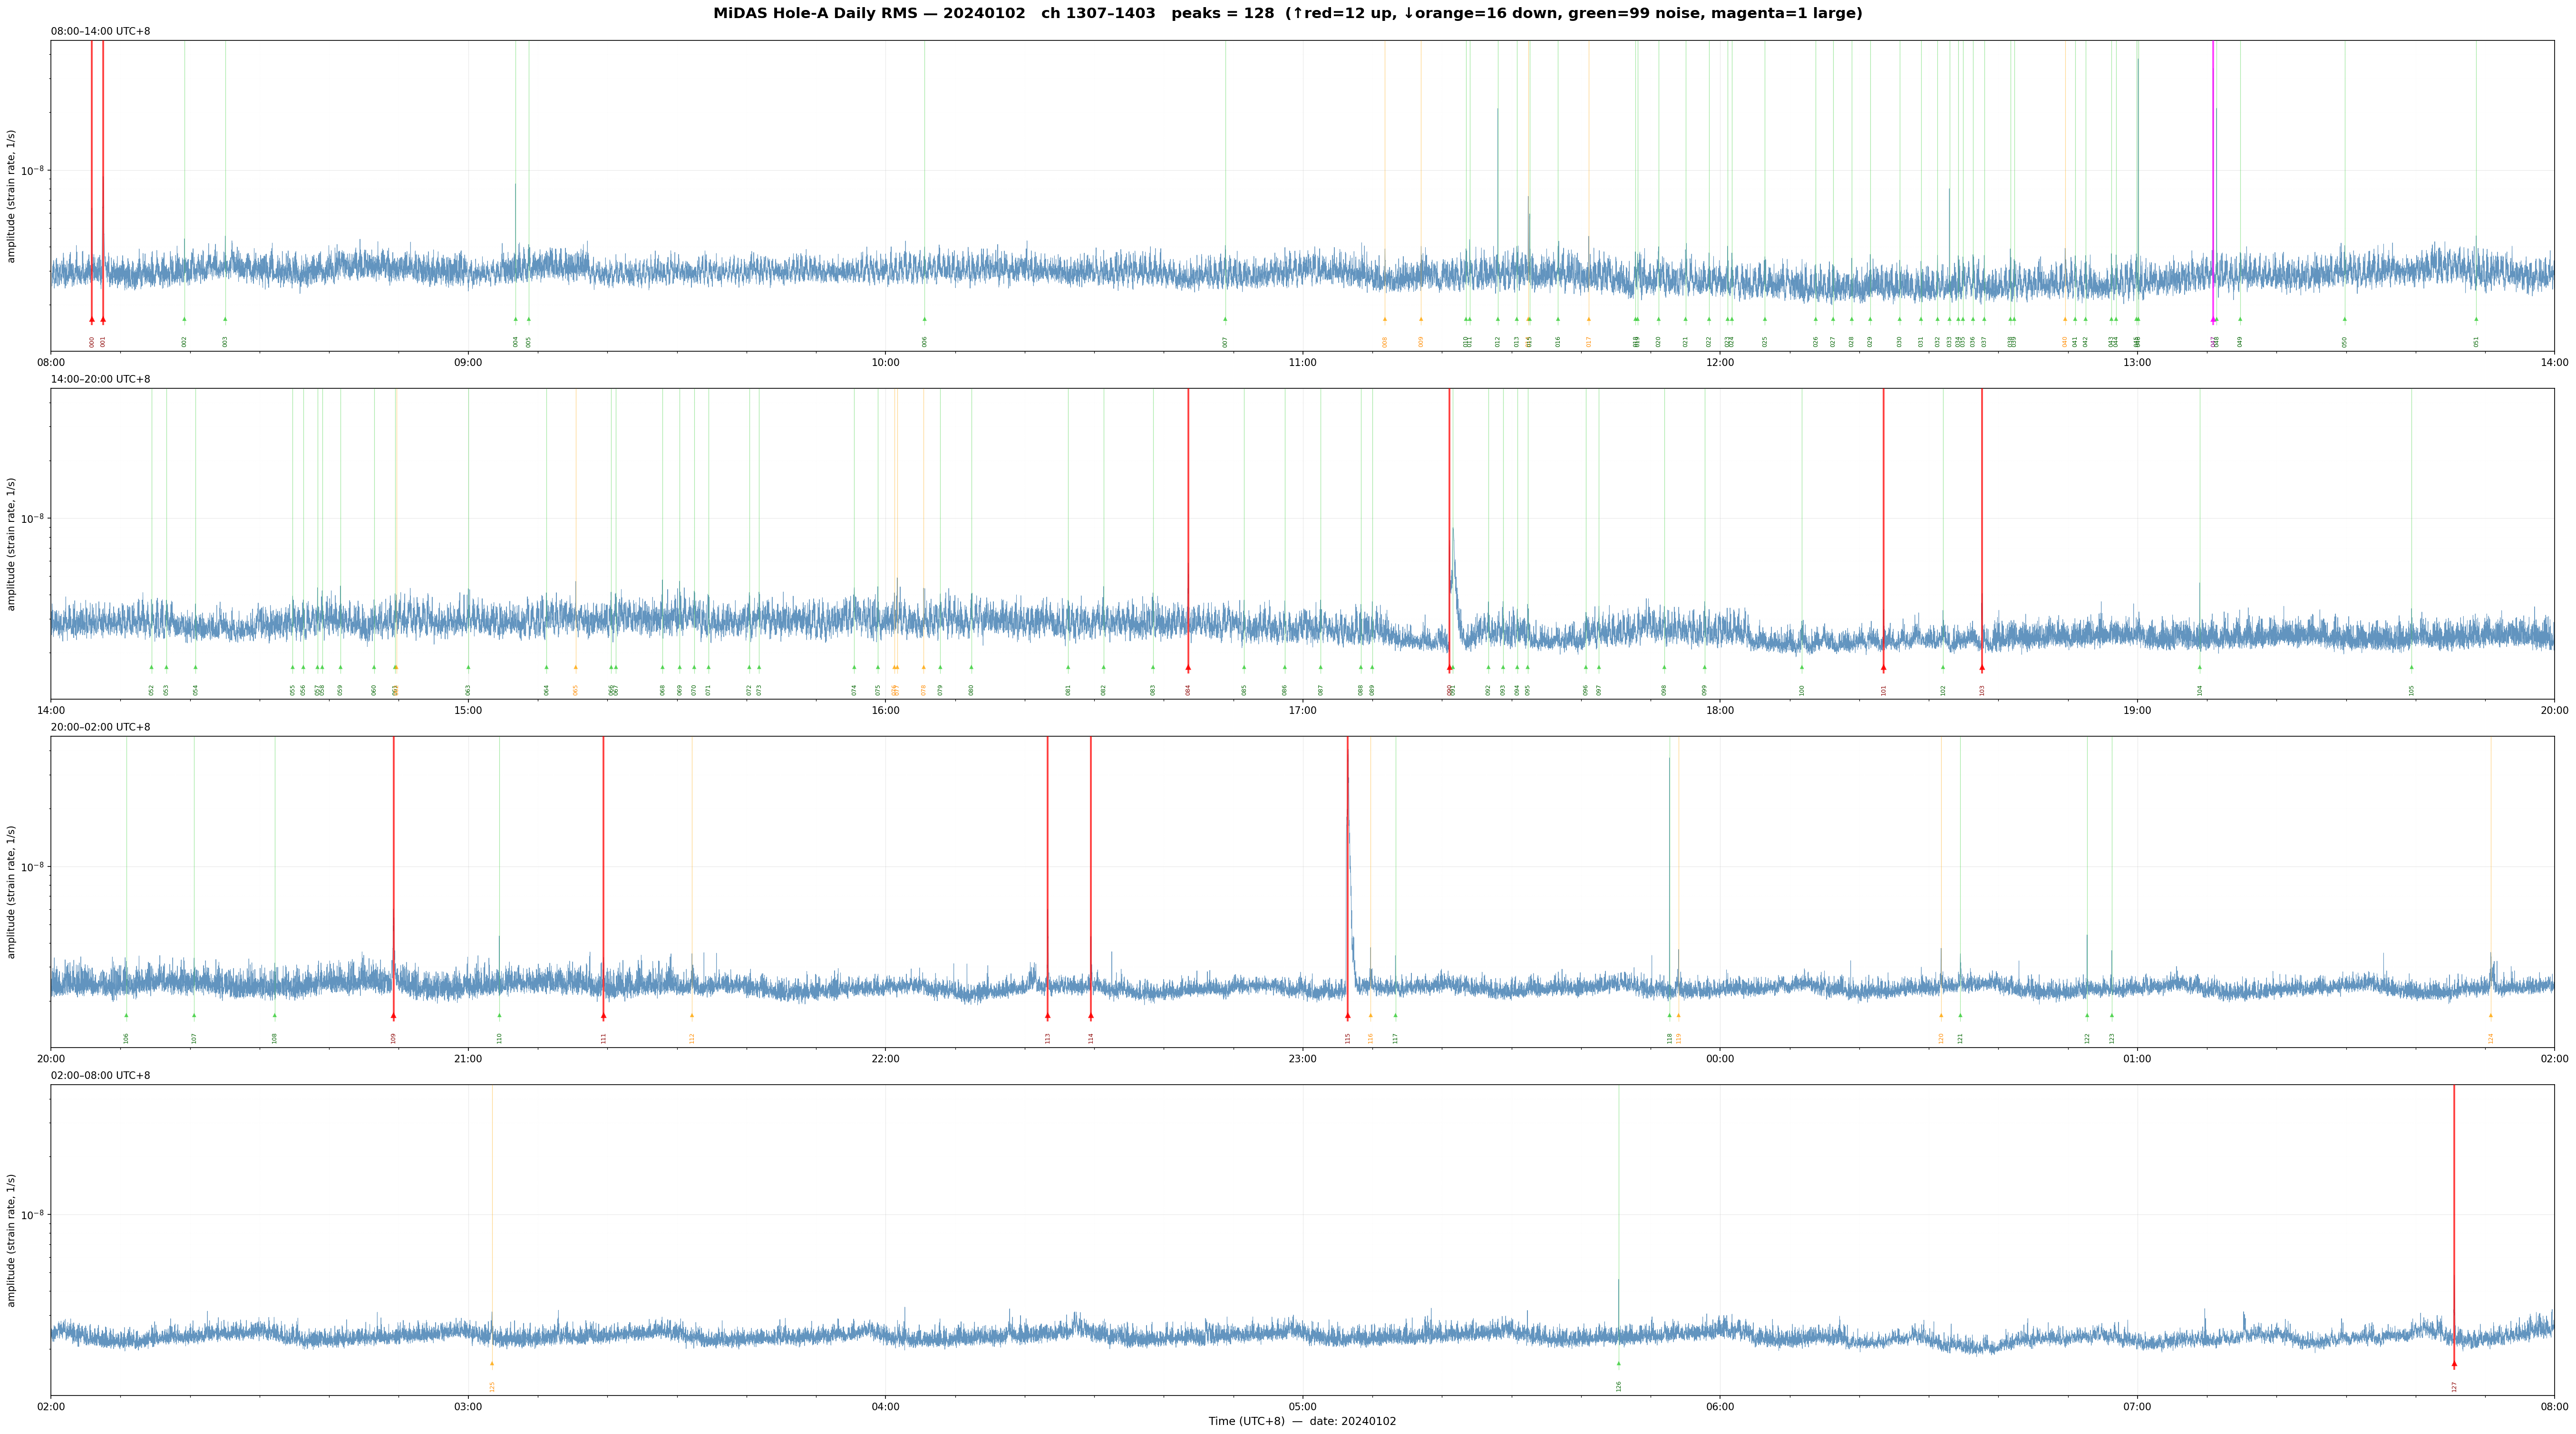Click the red peak marker labeled 101
Image resolution: width=2576 pixels, height=1434 pixels.
[x=1883, y=667]
